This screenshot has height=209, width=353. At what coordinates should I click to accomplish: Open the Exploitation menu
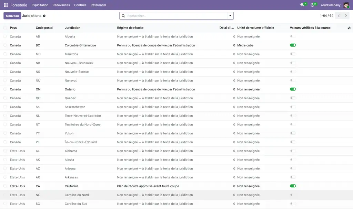[40, 5]
